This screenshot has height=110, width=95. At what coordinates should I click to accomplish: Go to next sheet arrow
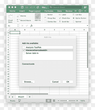coord(13,97)
